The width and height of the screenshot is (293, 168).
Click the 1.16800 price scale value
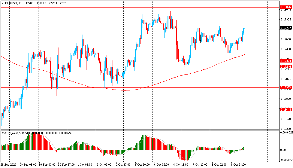coord(286,99)
